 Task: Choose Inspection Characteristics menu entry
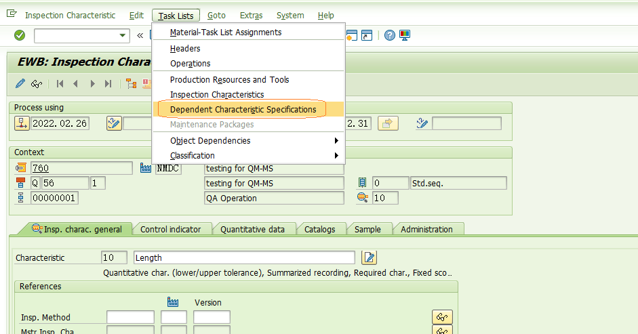(249, 94)
